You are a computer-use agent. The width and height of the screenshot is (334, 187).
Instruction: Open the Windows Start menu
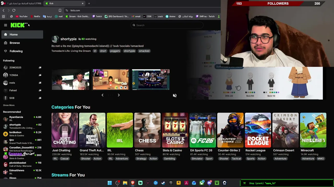110,183
